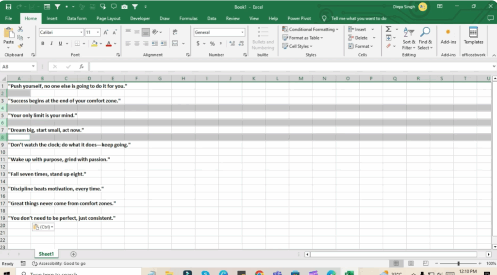This screenshot has height=275, width=497.
Task: Click Decrease Decimal icon
Action: coord(241,43)
